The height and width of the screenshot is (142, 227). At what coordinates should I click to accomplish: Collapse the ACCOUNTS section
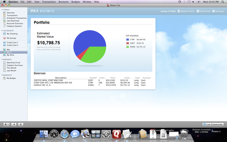pos(2,31)
